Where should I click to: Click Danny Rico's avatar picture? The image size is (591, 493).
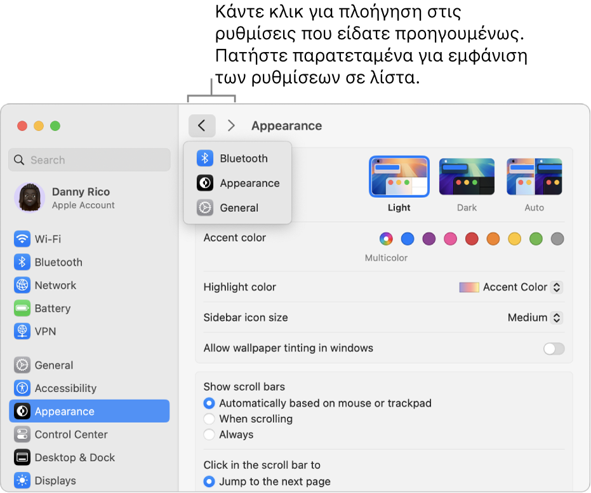tap(29, 197)
